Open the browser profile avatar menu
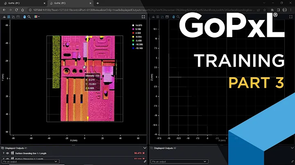 click(x=285, y=10)
